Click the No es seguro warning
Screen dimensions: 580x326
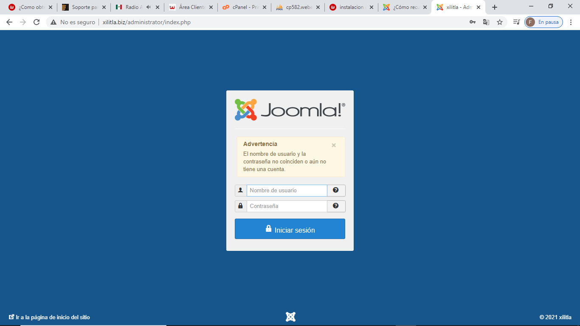coord(73,22)
